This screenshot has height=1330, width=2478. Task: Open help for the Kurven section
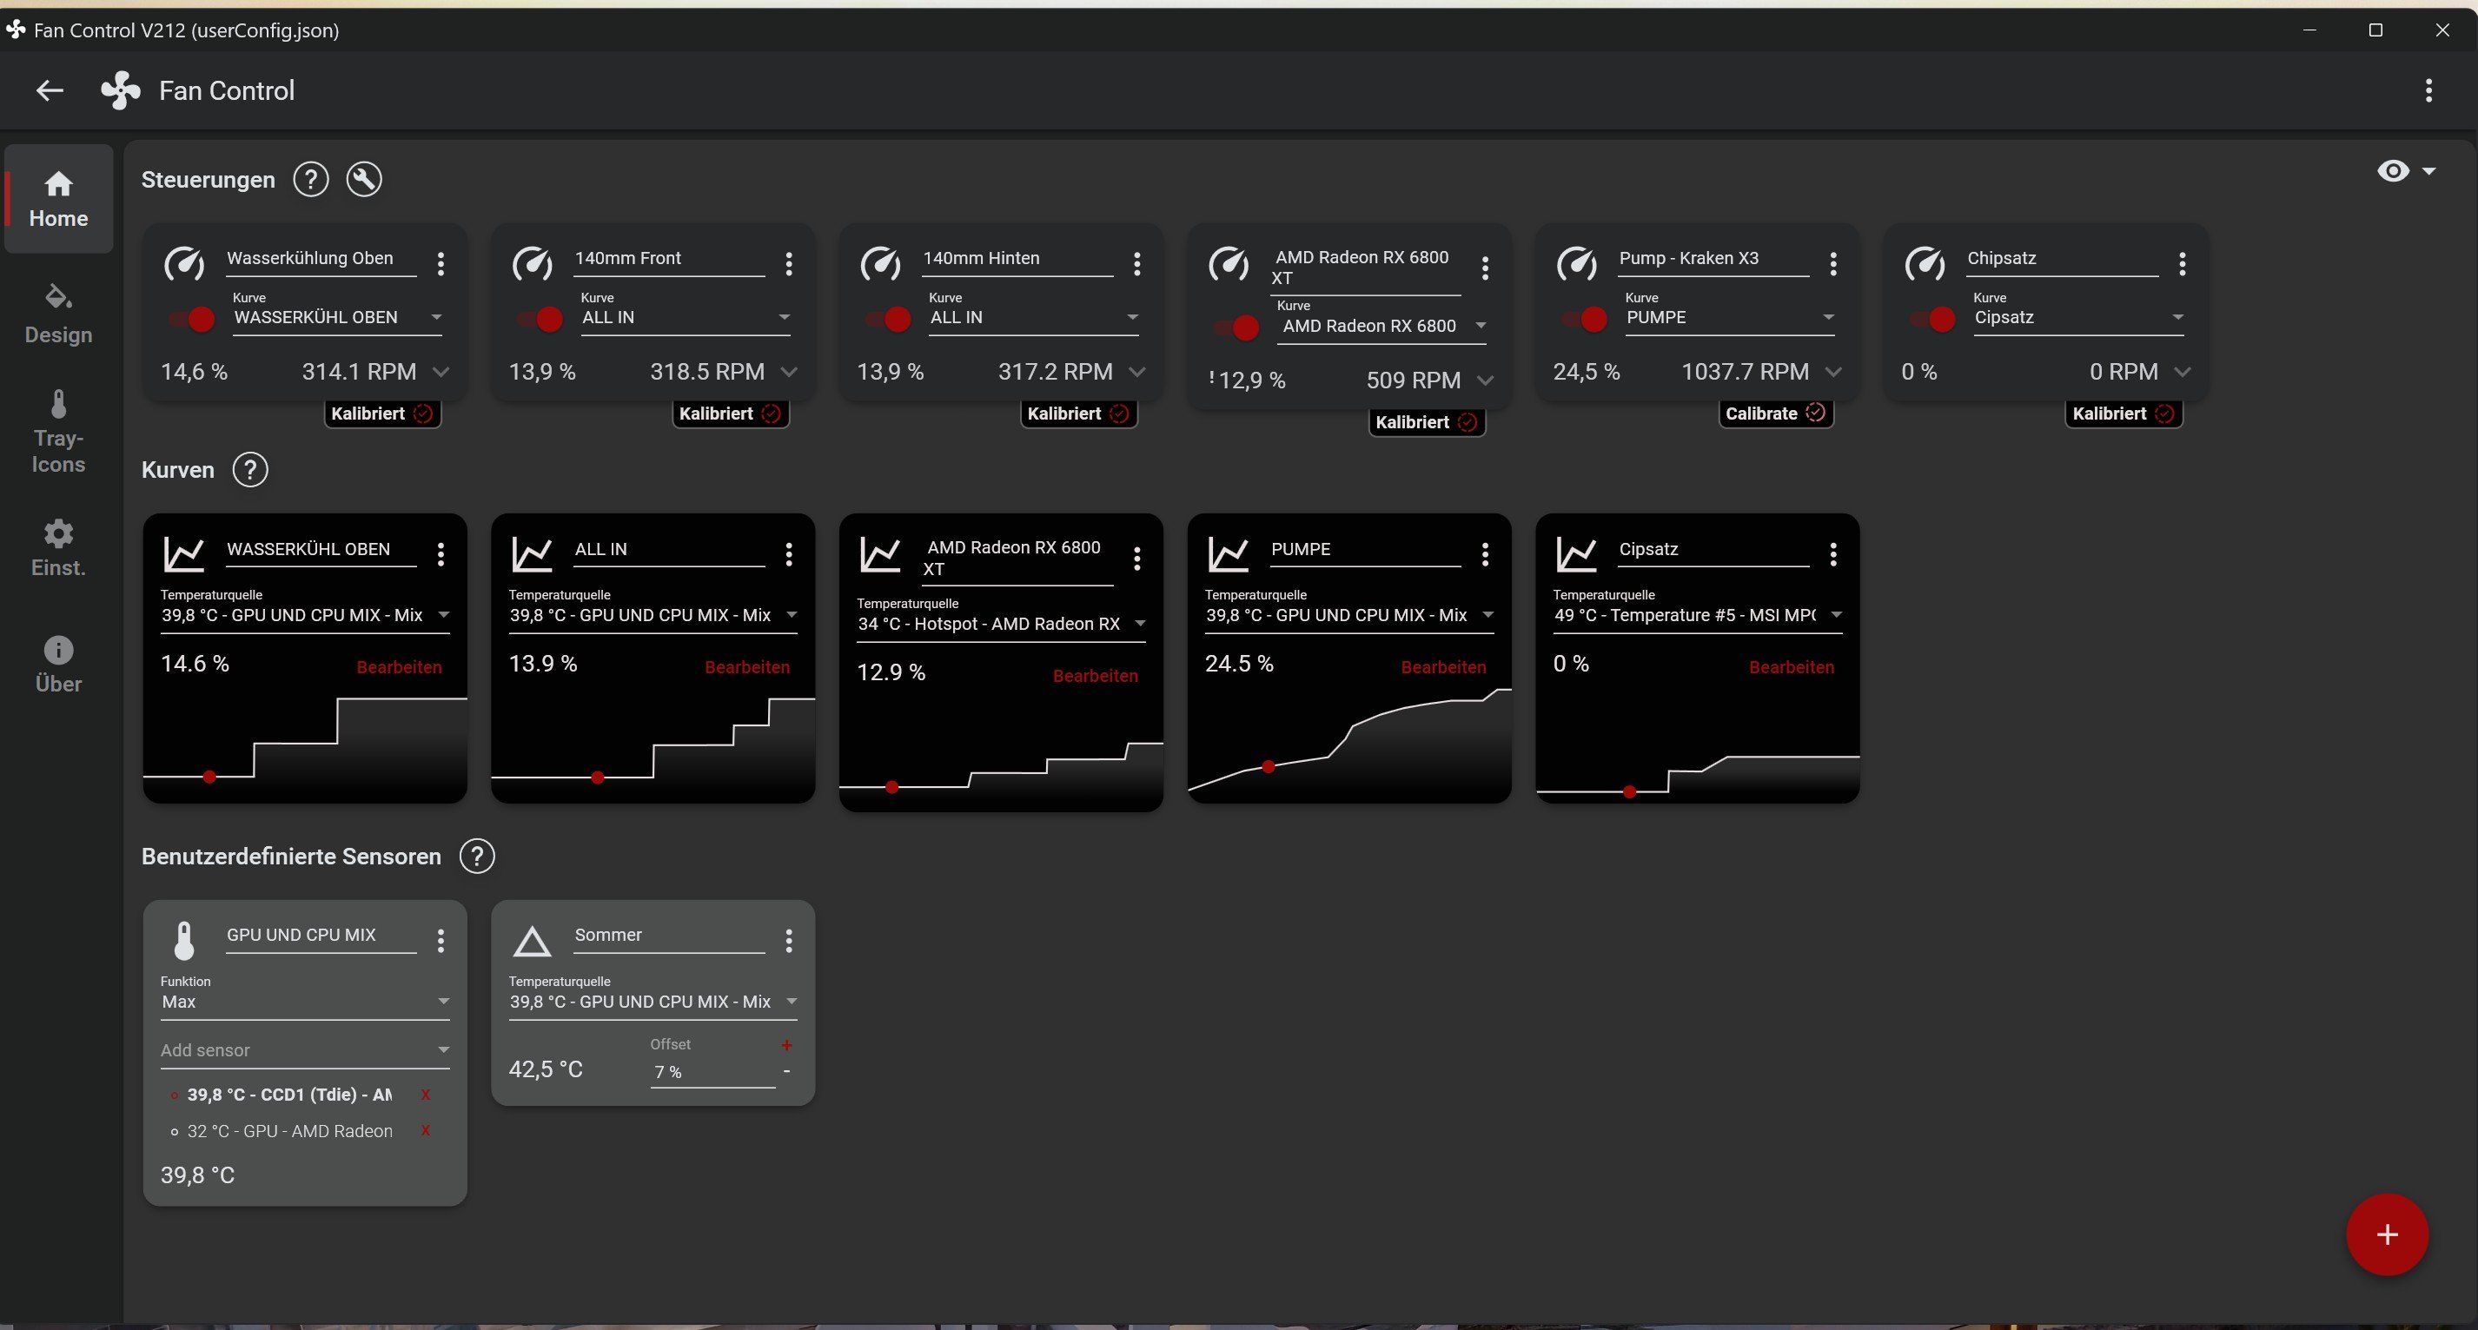coord(250,469)
